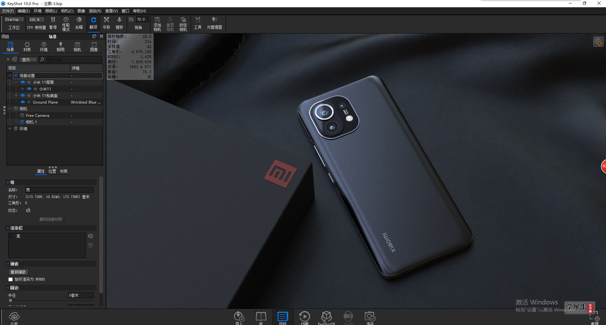Hide Ground Plane with its eye icon
This screenshot has height=325, width=606.
tap(23, 102)
